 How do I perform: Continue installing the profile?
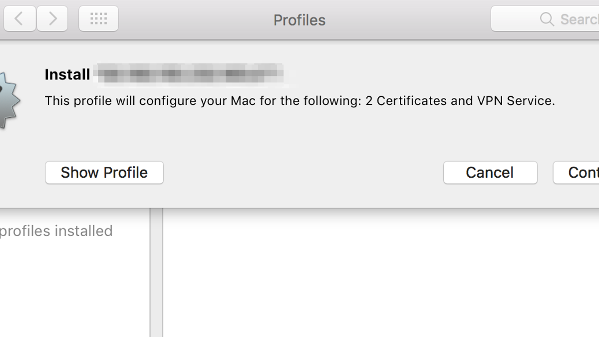pos(576,173)
